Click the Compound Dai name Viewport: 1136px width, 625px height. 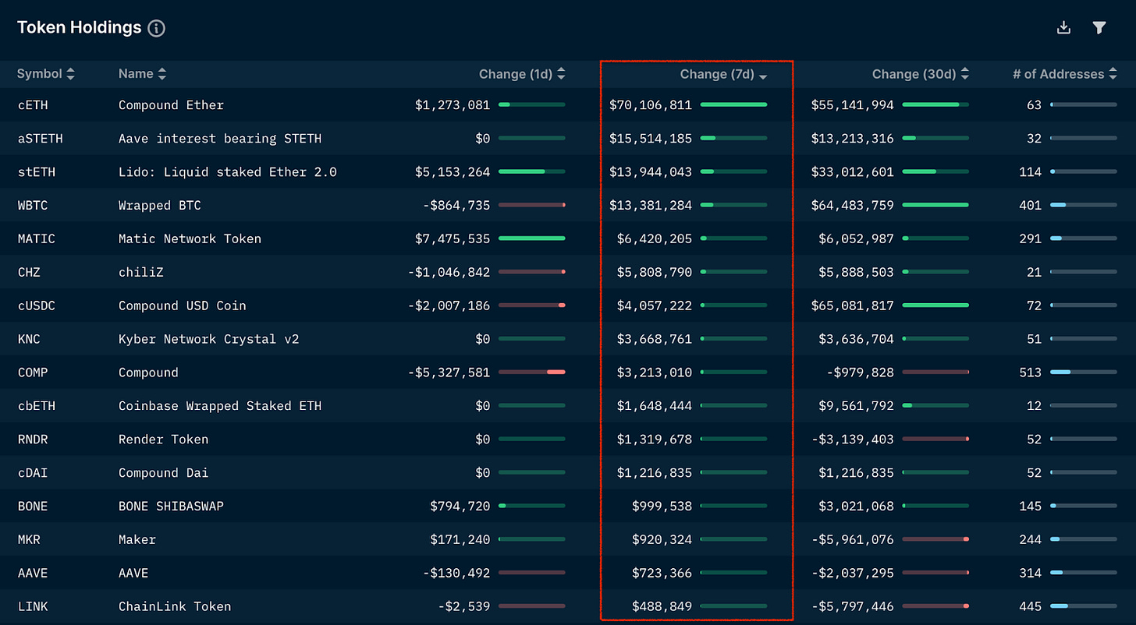click(x=163, y=474)
